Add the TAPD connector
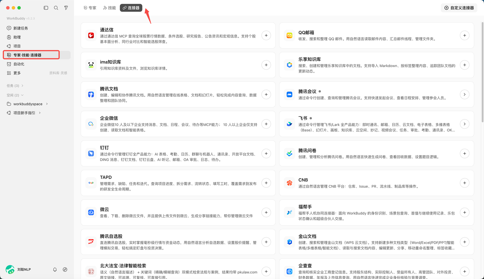 (266, 183)
